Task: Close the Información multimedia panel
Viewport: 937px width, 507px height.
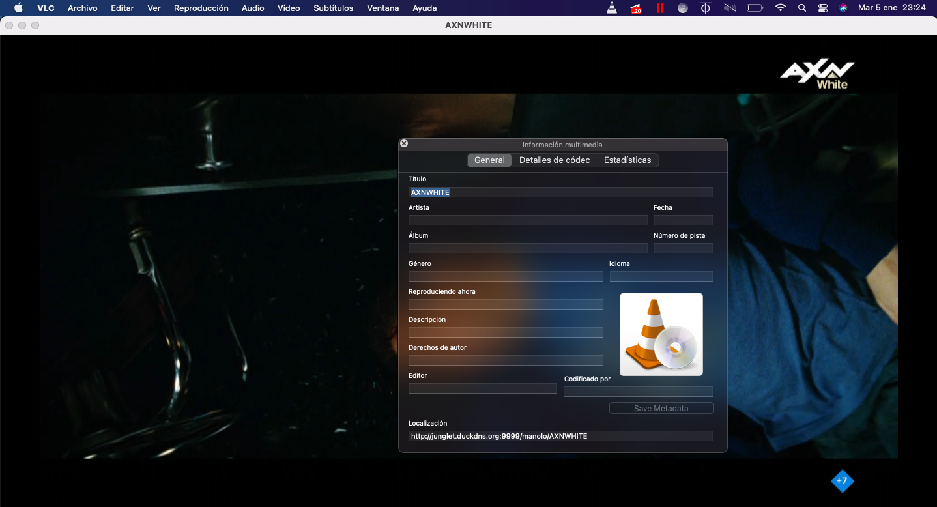Action: [x=404, y=143]
